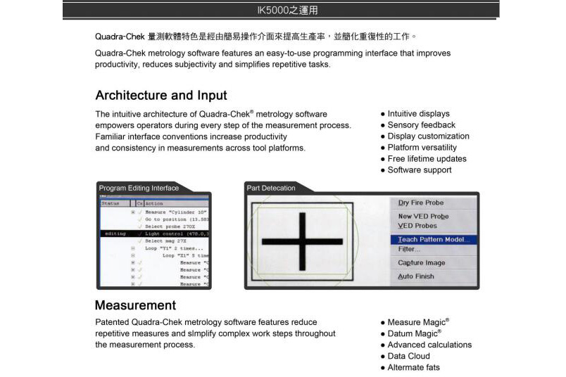Collapse the Loop "X1" 5 times node
566x377 pixels.
(133, 255)
